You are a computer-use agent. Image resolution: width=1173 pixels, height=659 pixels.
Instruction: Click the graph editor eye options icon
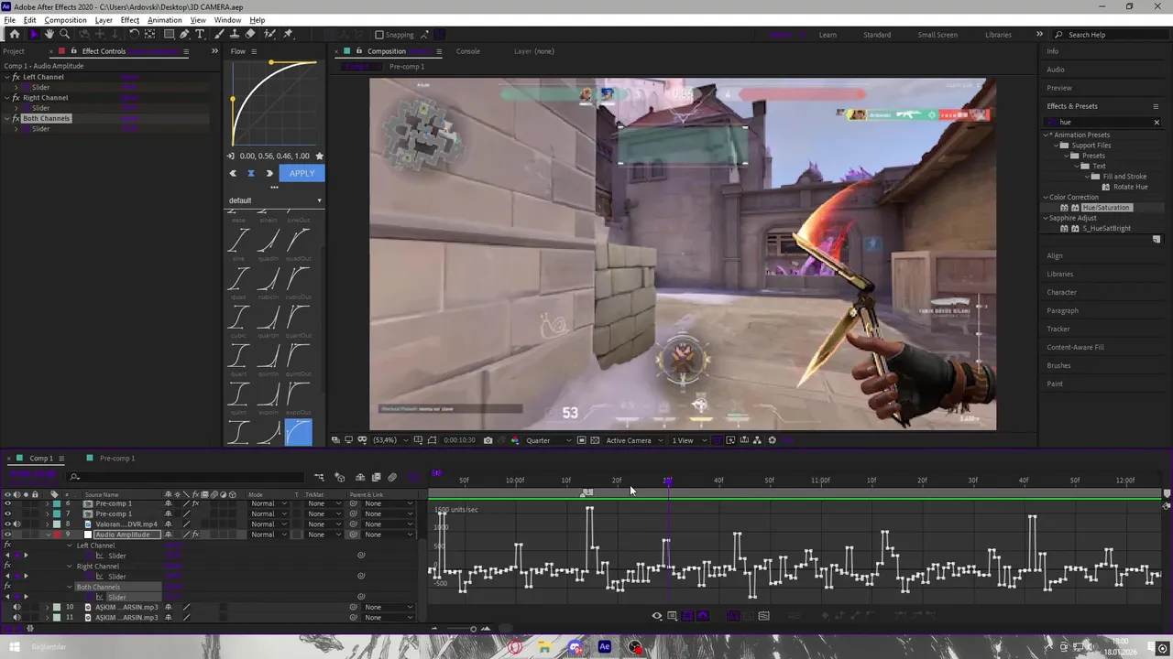[x=656, y=616]
